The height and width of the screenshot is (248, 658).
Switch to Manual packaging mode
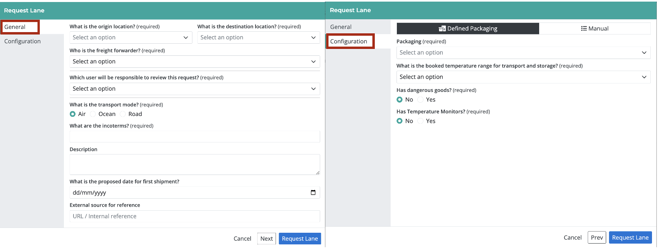595,28
